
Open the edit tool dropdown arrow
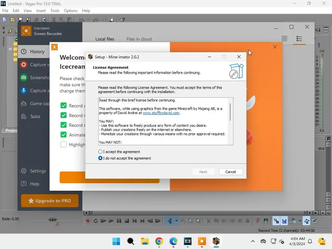(176, 221)
